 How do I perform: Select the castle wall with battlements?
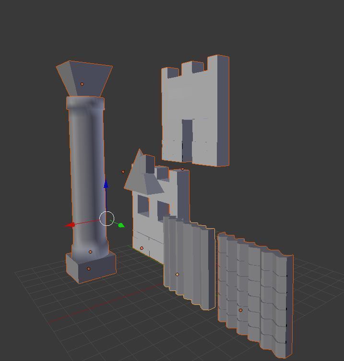tap(195, 111)
